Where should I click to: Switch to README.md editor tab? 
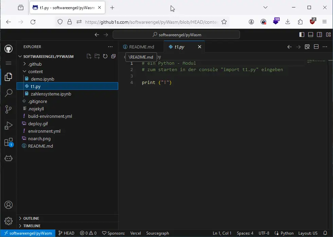[141, 47]
